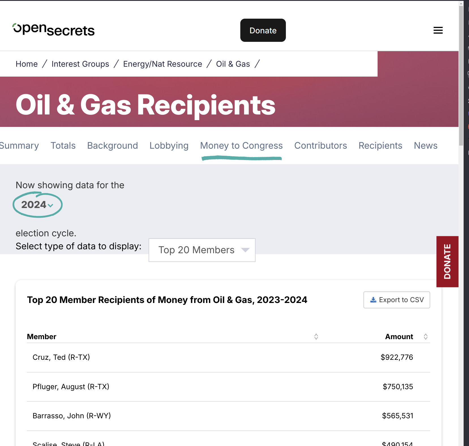
Task: Expand the Top 20 Members dropdown
Action: point(202,250)
